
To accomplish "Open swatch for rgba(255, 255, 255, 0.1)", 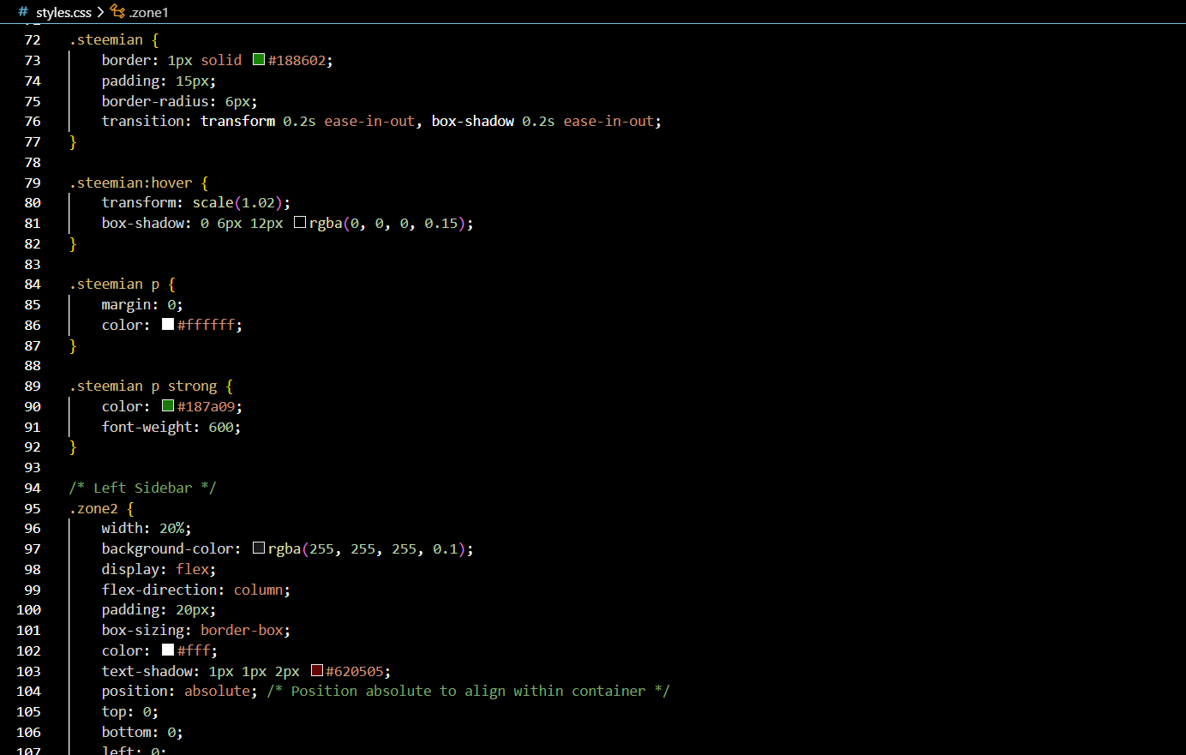I will click(259, 548).
